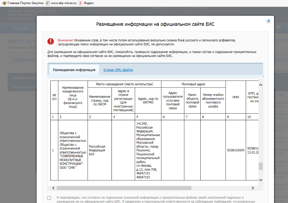Click the etp-micex bookmark page icon
The image size is (288, 203).
(x=48, y=3)
